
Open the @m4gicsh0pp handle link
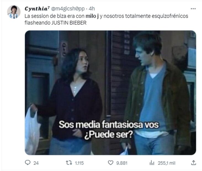pos(68,9)
